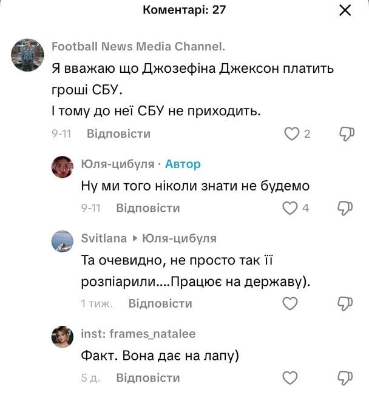Like Юля-цибуля's author reply

click(x=291, y=208)
